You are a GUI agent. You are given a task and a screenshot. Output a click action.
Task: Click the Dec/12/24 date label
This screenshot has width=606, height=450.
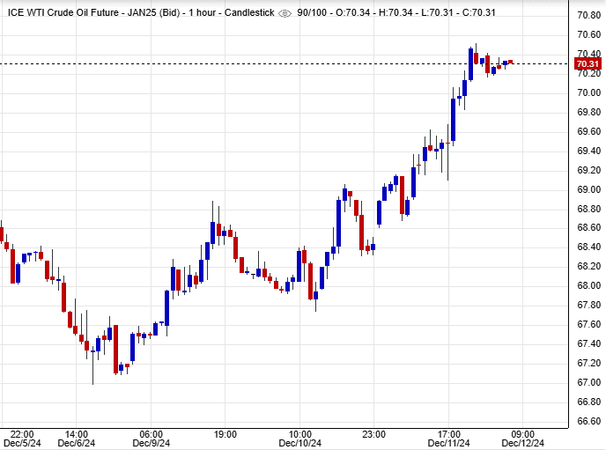pyautogui.click(x=523, y=444)
